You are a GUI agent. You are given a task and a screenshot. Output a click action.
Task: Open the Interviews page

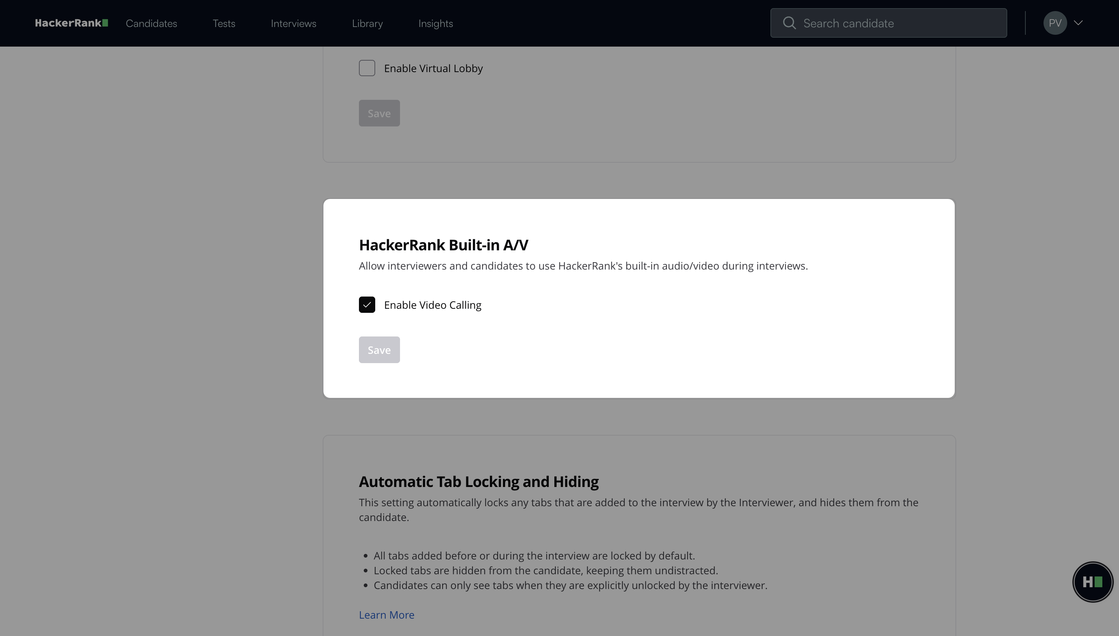click(x=293, y=24)
